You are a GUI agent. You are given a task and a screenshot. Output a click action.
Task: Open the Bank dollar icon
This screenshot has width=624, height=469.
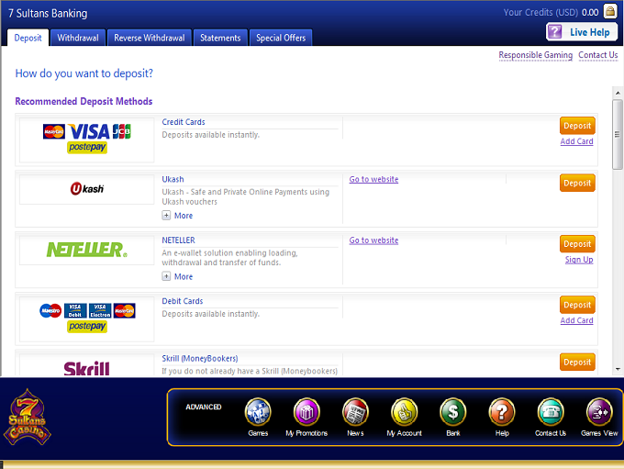453,412
